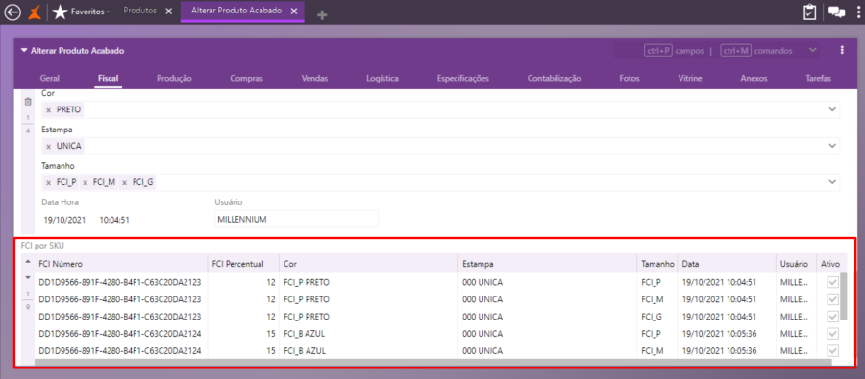Image resolution: width=865 pixels, height=379 pixels.
Task: Open the Tarefas tab
Action: point(818,79)
